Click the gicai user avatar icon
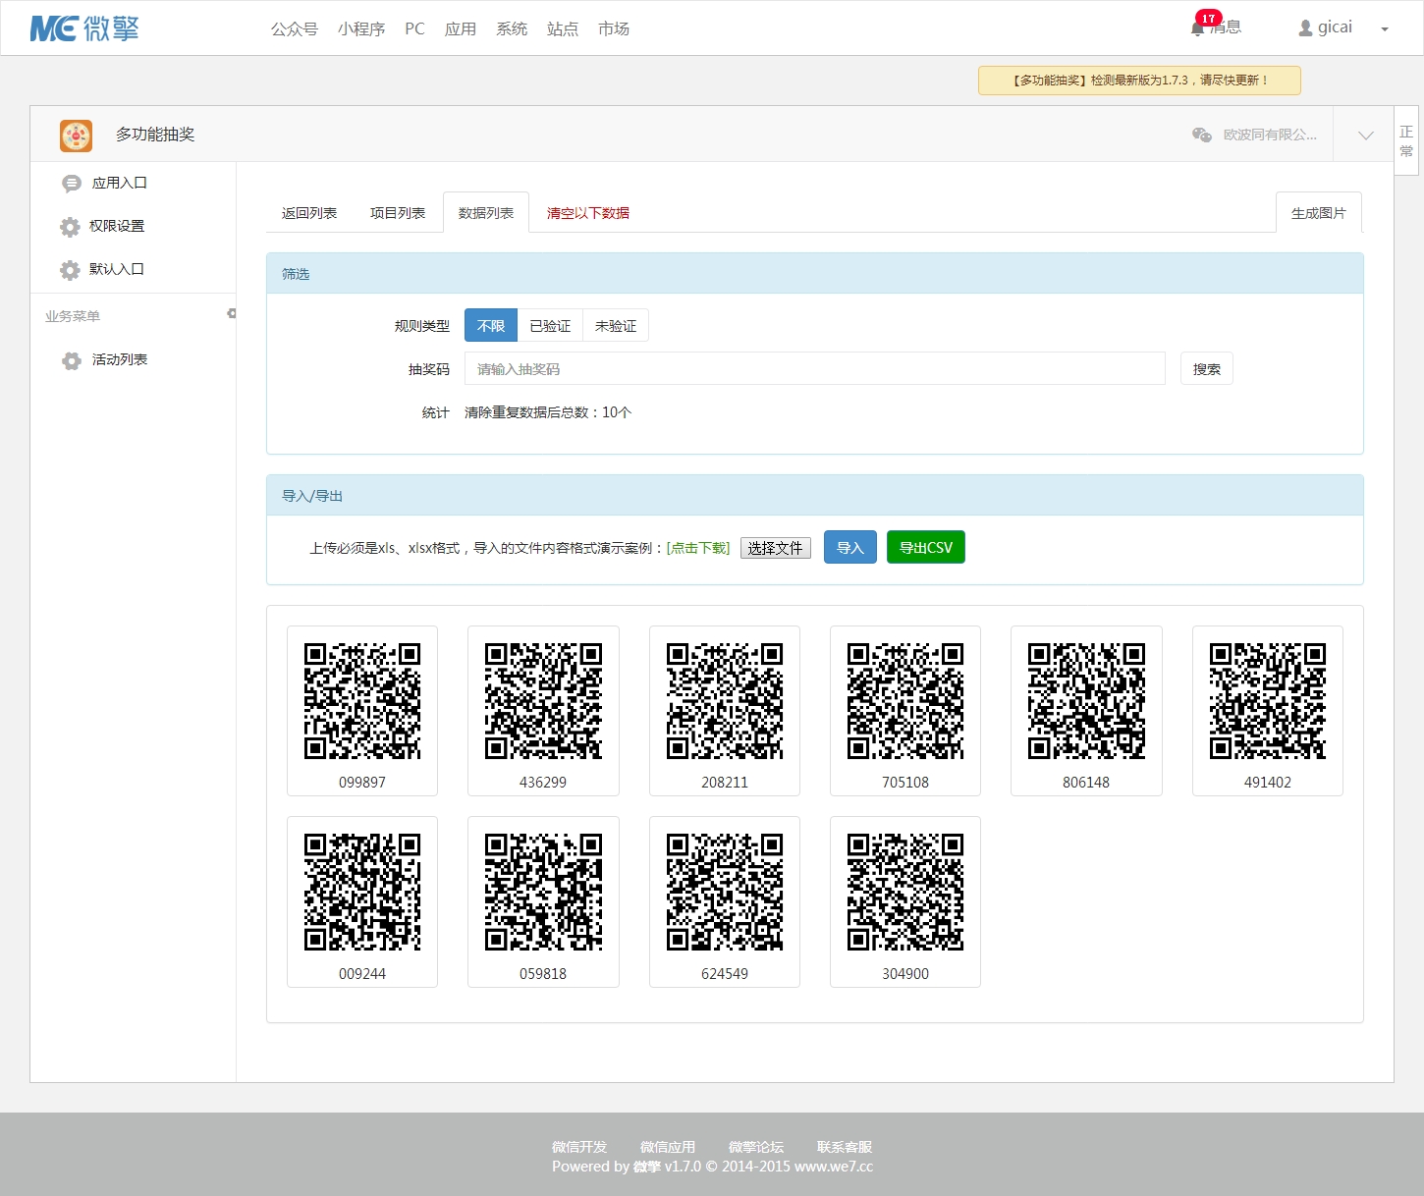 (x=1305, y=28)
